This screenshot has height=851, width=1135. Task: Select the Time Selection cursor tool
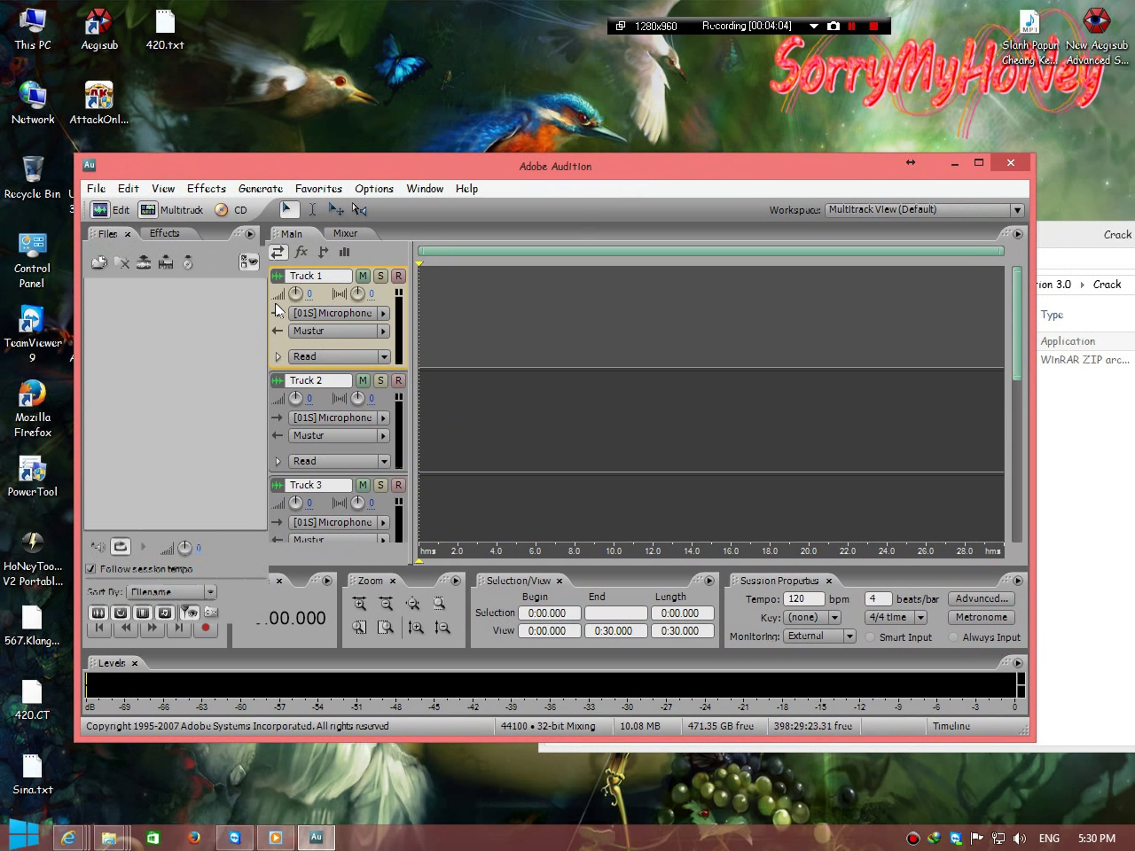[312, 209]
